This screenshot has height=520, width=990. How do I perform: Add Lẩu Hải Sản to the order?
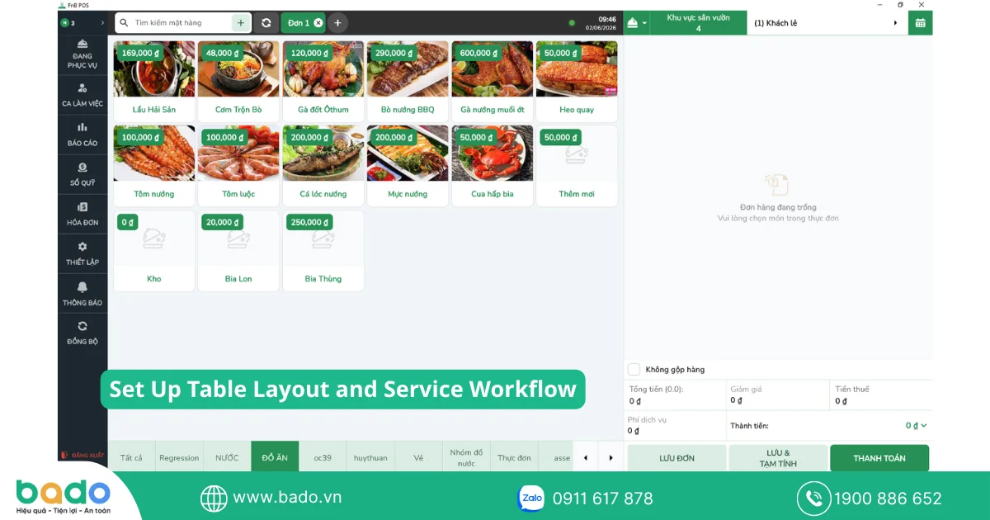[154, 81]
